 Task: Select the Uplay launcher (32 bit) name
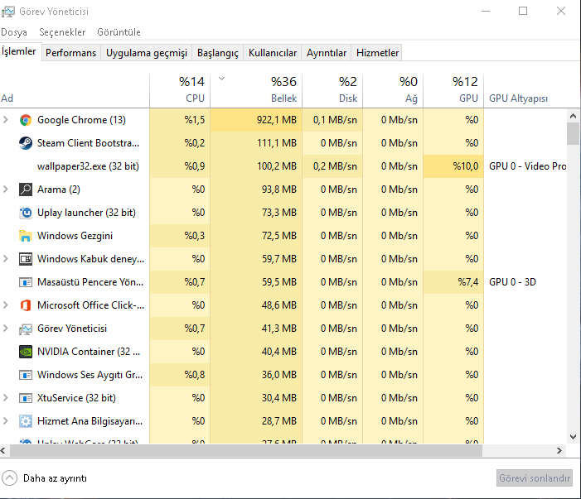point(86,213)
